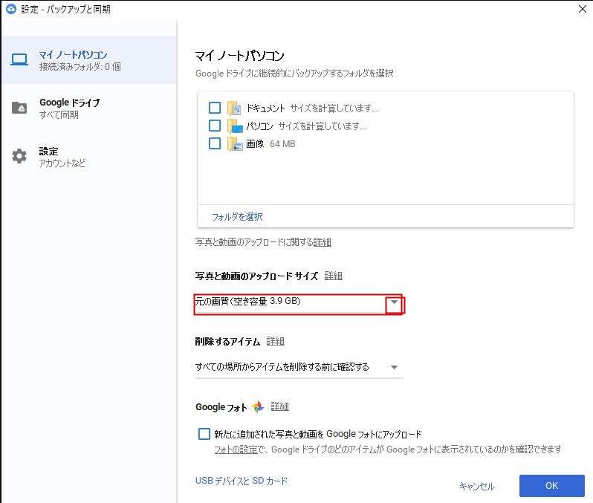This screenshot has height=503, width=593.
Task: Click the settings gear icon
Action: click(x=19, y=156)
